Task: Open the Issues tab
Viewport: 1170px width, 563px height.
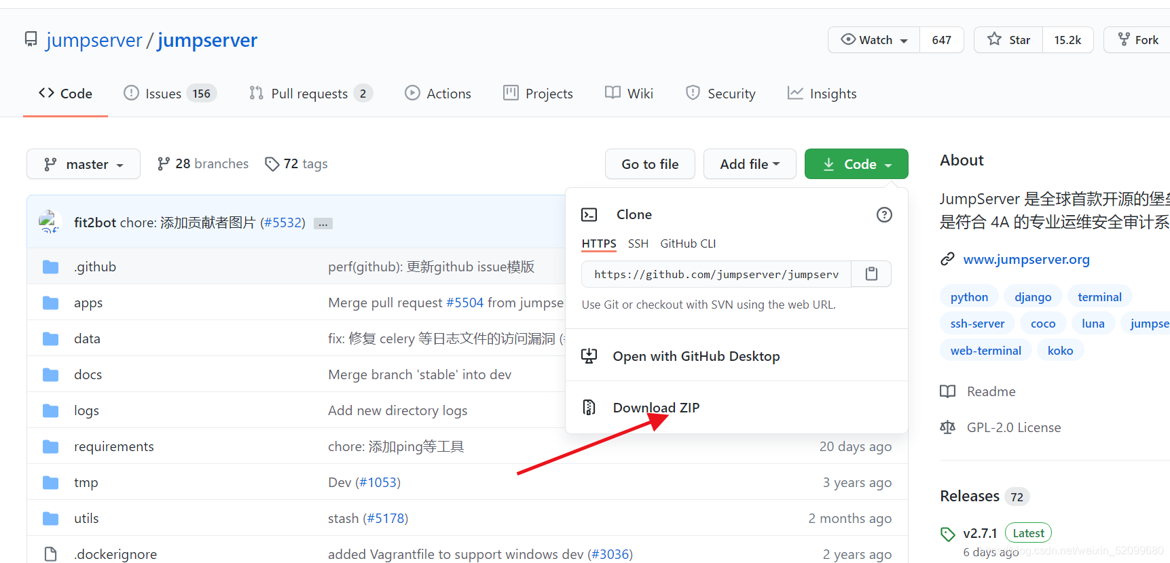Action: [170, 94]
